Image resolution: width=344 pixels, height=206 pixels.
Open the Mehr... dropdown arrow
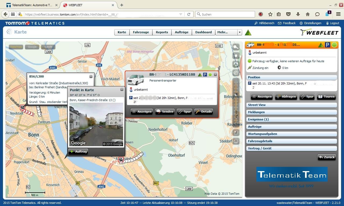(x=239, y=32)
